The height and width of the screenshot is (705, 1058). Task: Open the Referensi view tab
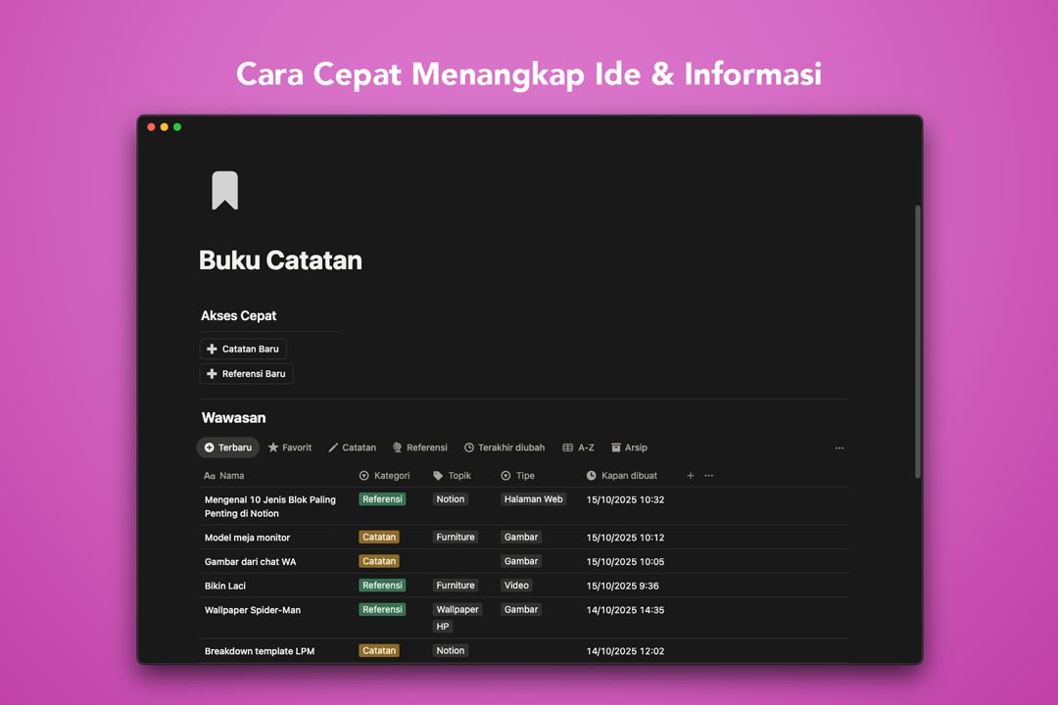pos(419,447)
